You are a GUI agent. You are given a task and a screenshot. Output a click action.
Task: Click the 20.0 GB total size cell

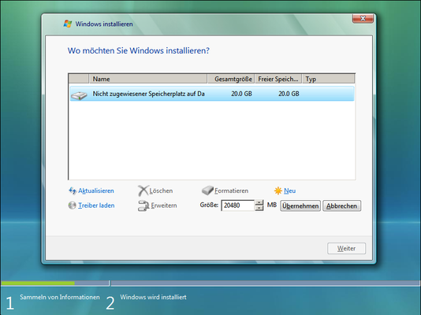[241, 94]
